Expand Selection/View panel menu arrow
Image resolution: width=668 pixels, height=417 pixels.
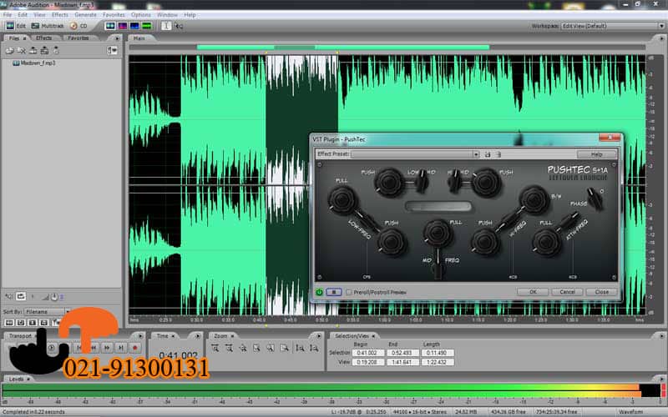(660, 336)
